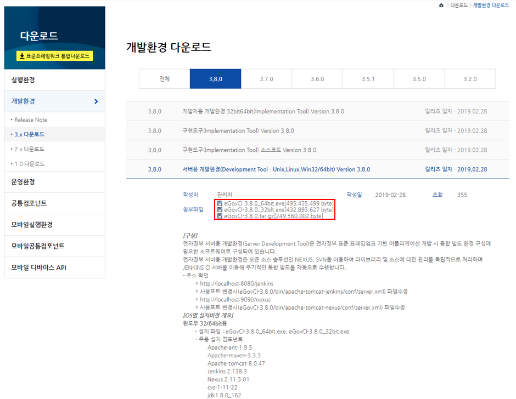
Task: Go to 모바일 디바이스 API section
Action: 39,267
